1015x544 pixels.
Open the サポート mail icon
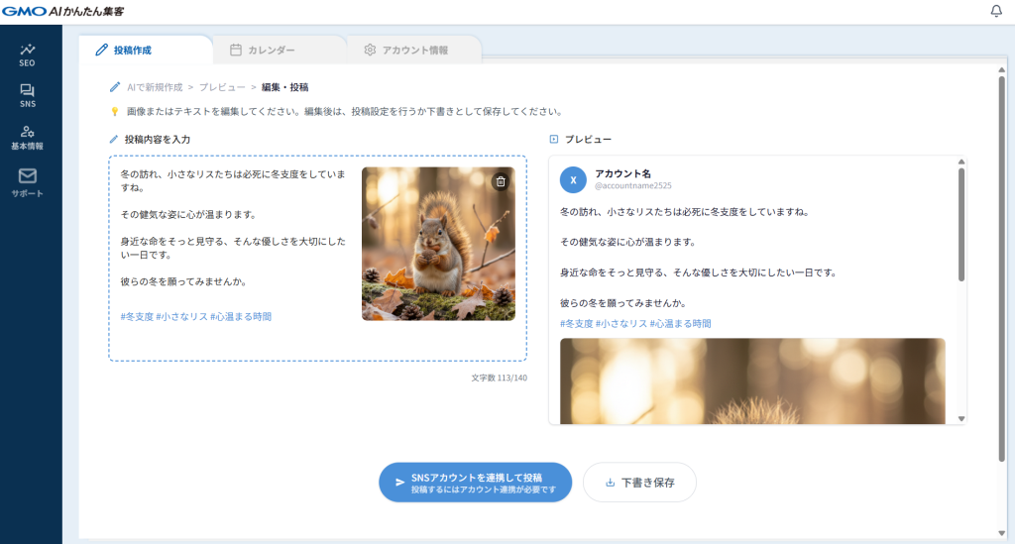click(27, 181)
